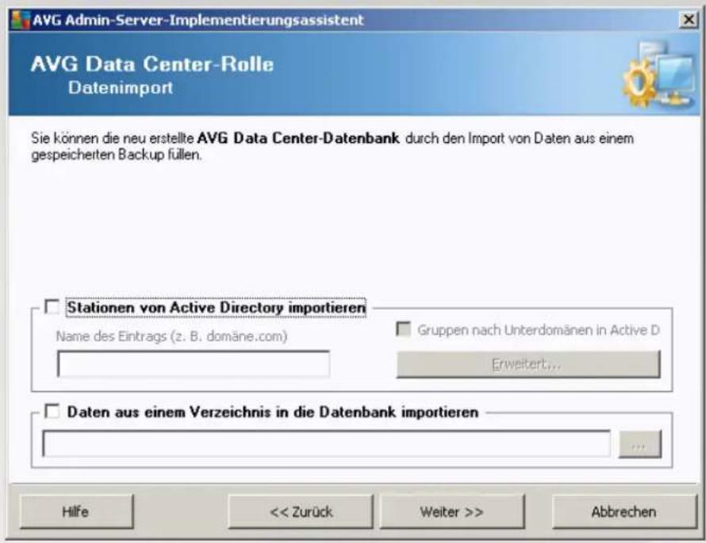Viewport: 706px width, 543px height.
Task: Go back with << Zurück button
Action: pyautogui.click(x=301, y=511)
